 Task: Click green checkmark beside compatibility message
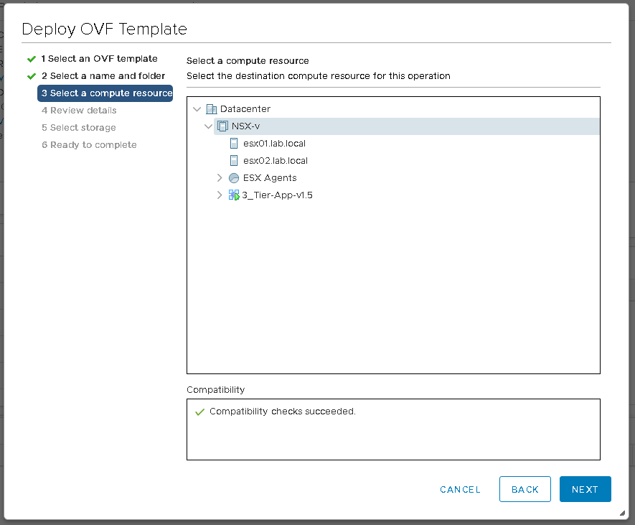pyautogui.click(x=199, y=412)
